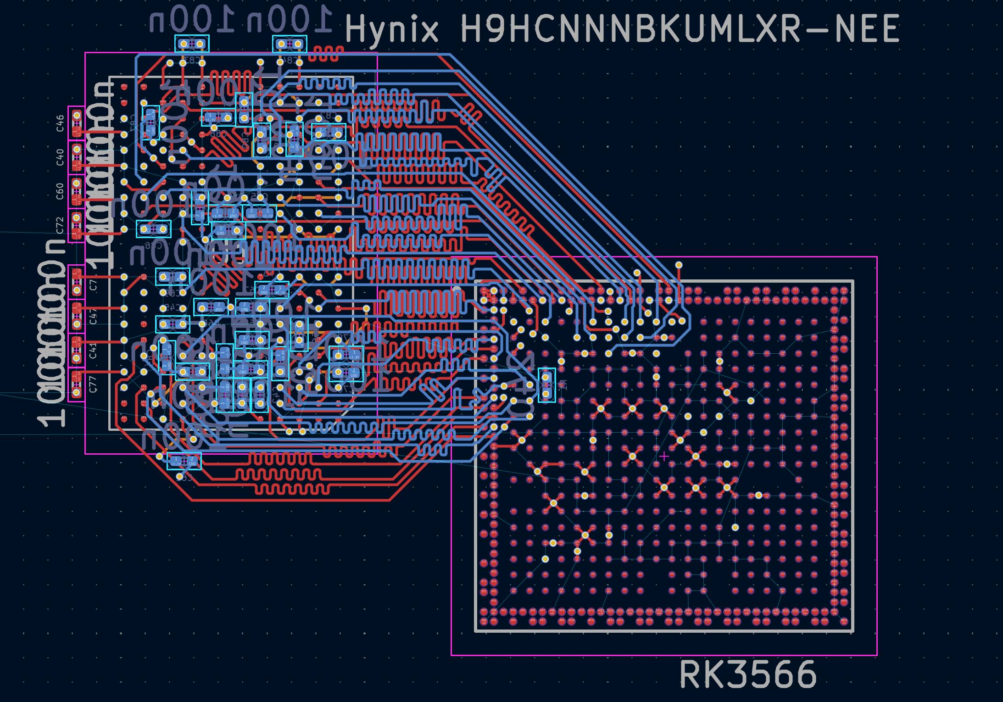Screen dimensions: 1003x702
Task: Pick the C41 capacitor footprint
Action: point(77,350)
